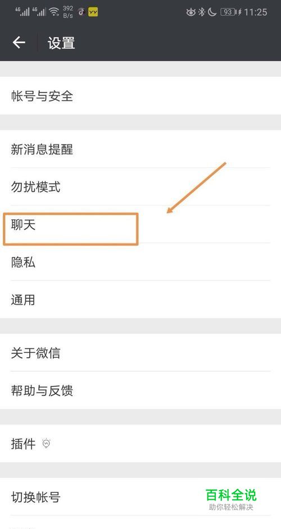
Task: Tap the battery level indicator
Action: coord(228,12)
